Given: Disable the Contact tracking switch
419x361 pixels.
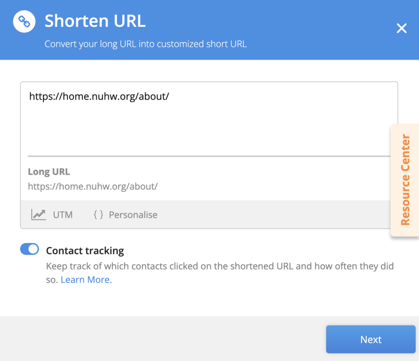Looking at the screenshot, I should pos(30,249).
